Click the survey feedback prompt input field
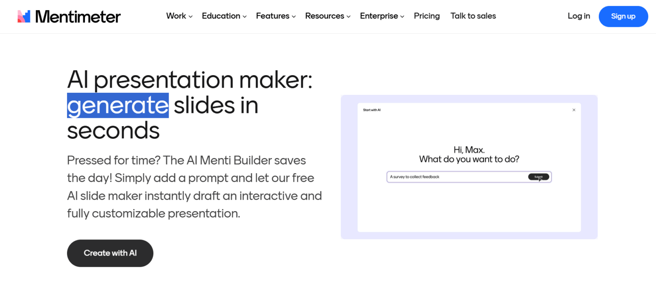Viewport: 656px width, 306px height. [x=453, y=177]
